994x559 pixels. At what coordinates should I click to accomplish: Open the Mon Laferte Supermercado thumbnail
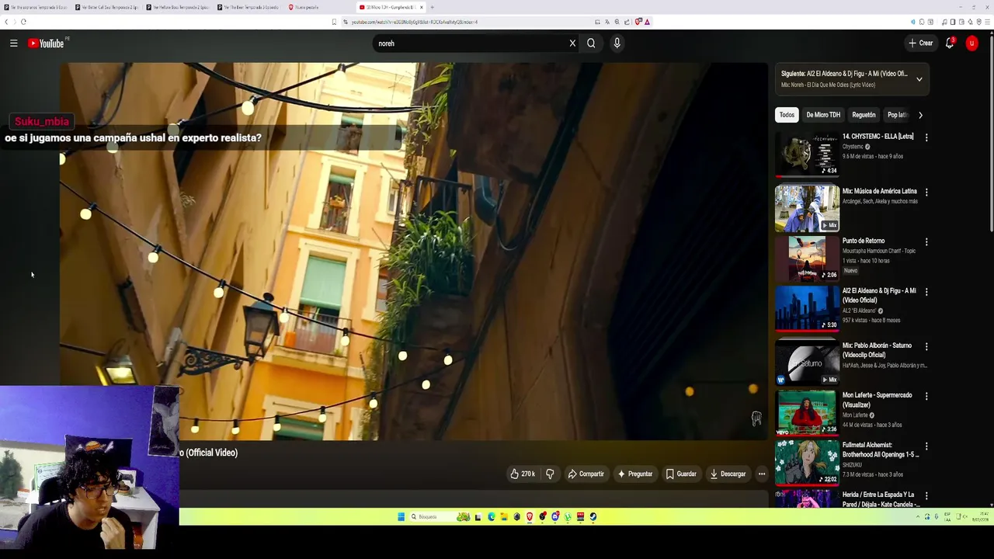tap(807, 412)
